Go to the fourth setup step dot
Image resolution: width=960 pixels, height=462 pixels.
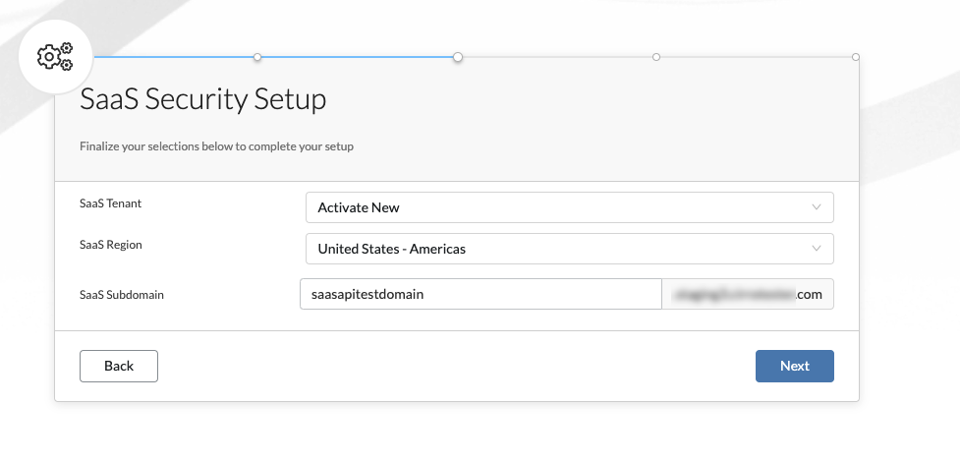point(656,57)
